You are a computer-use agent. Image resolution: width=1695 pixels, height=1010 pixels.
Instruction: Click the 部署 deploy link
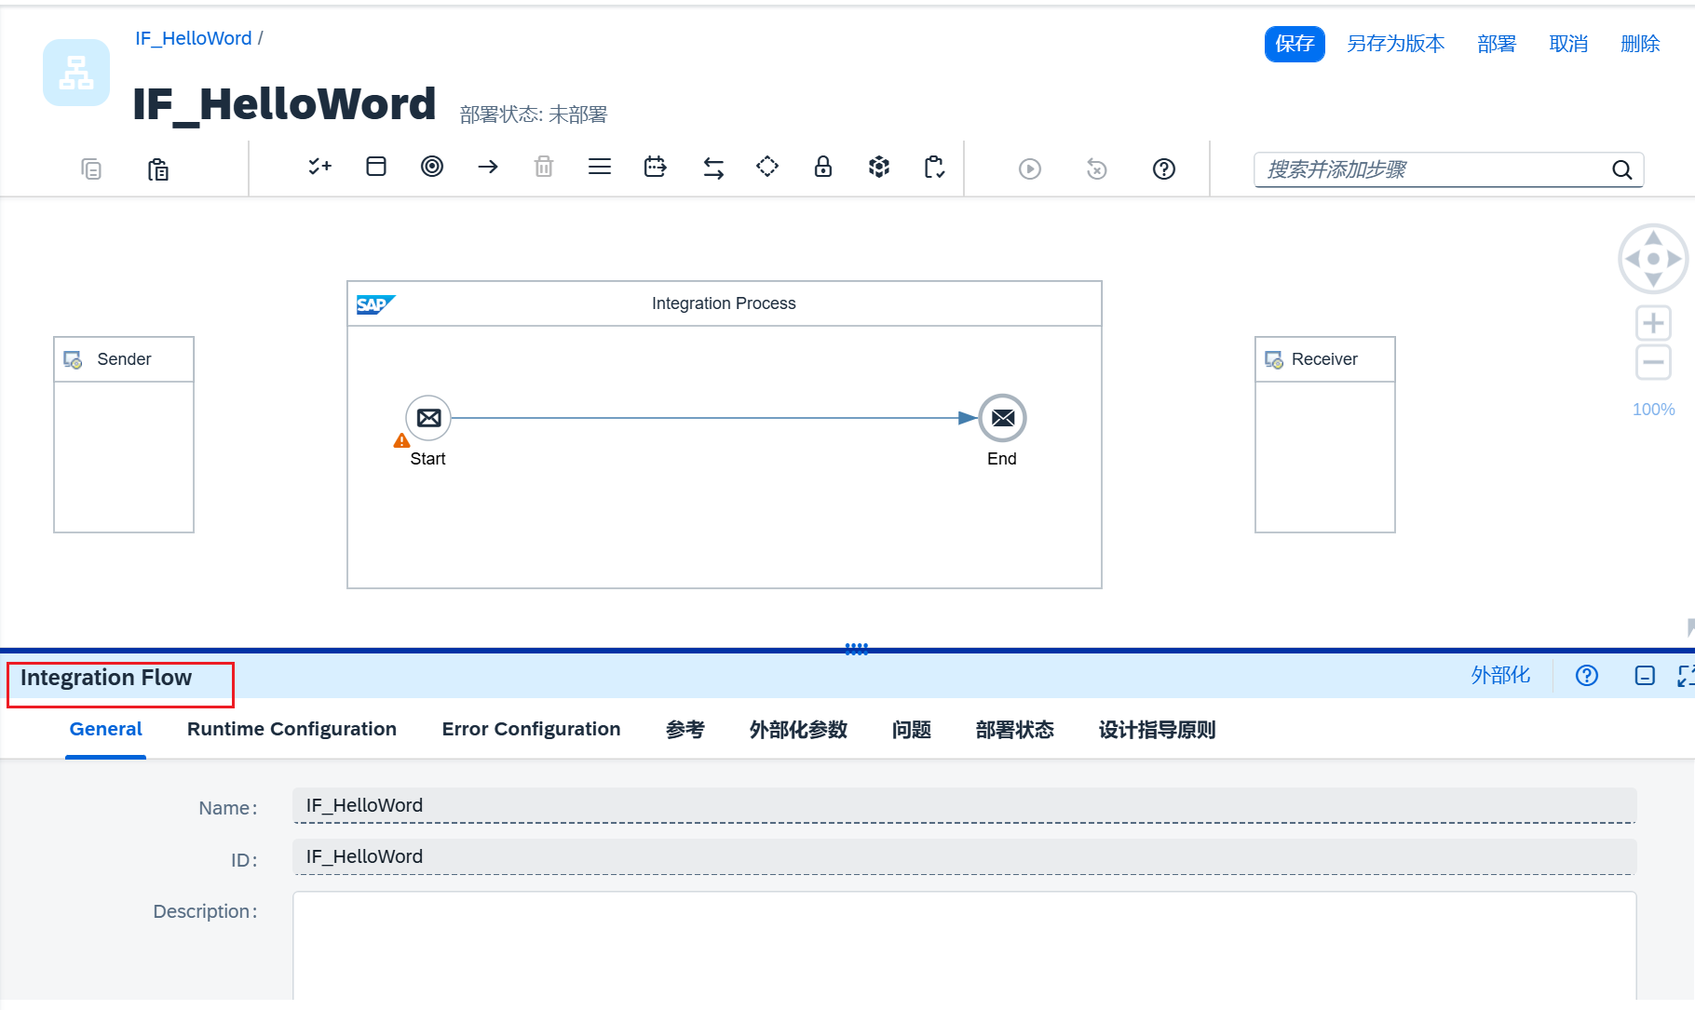(1496, 43)
